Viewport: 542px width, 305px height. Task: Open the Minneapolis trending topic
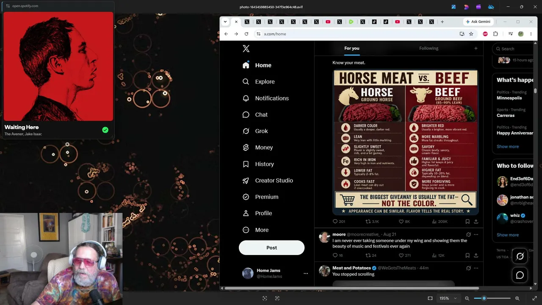(509, 98)
